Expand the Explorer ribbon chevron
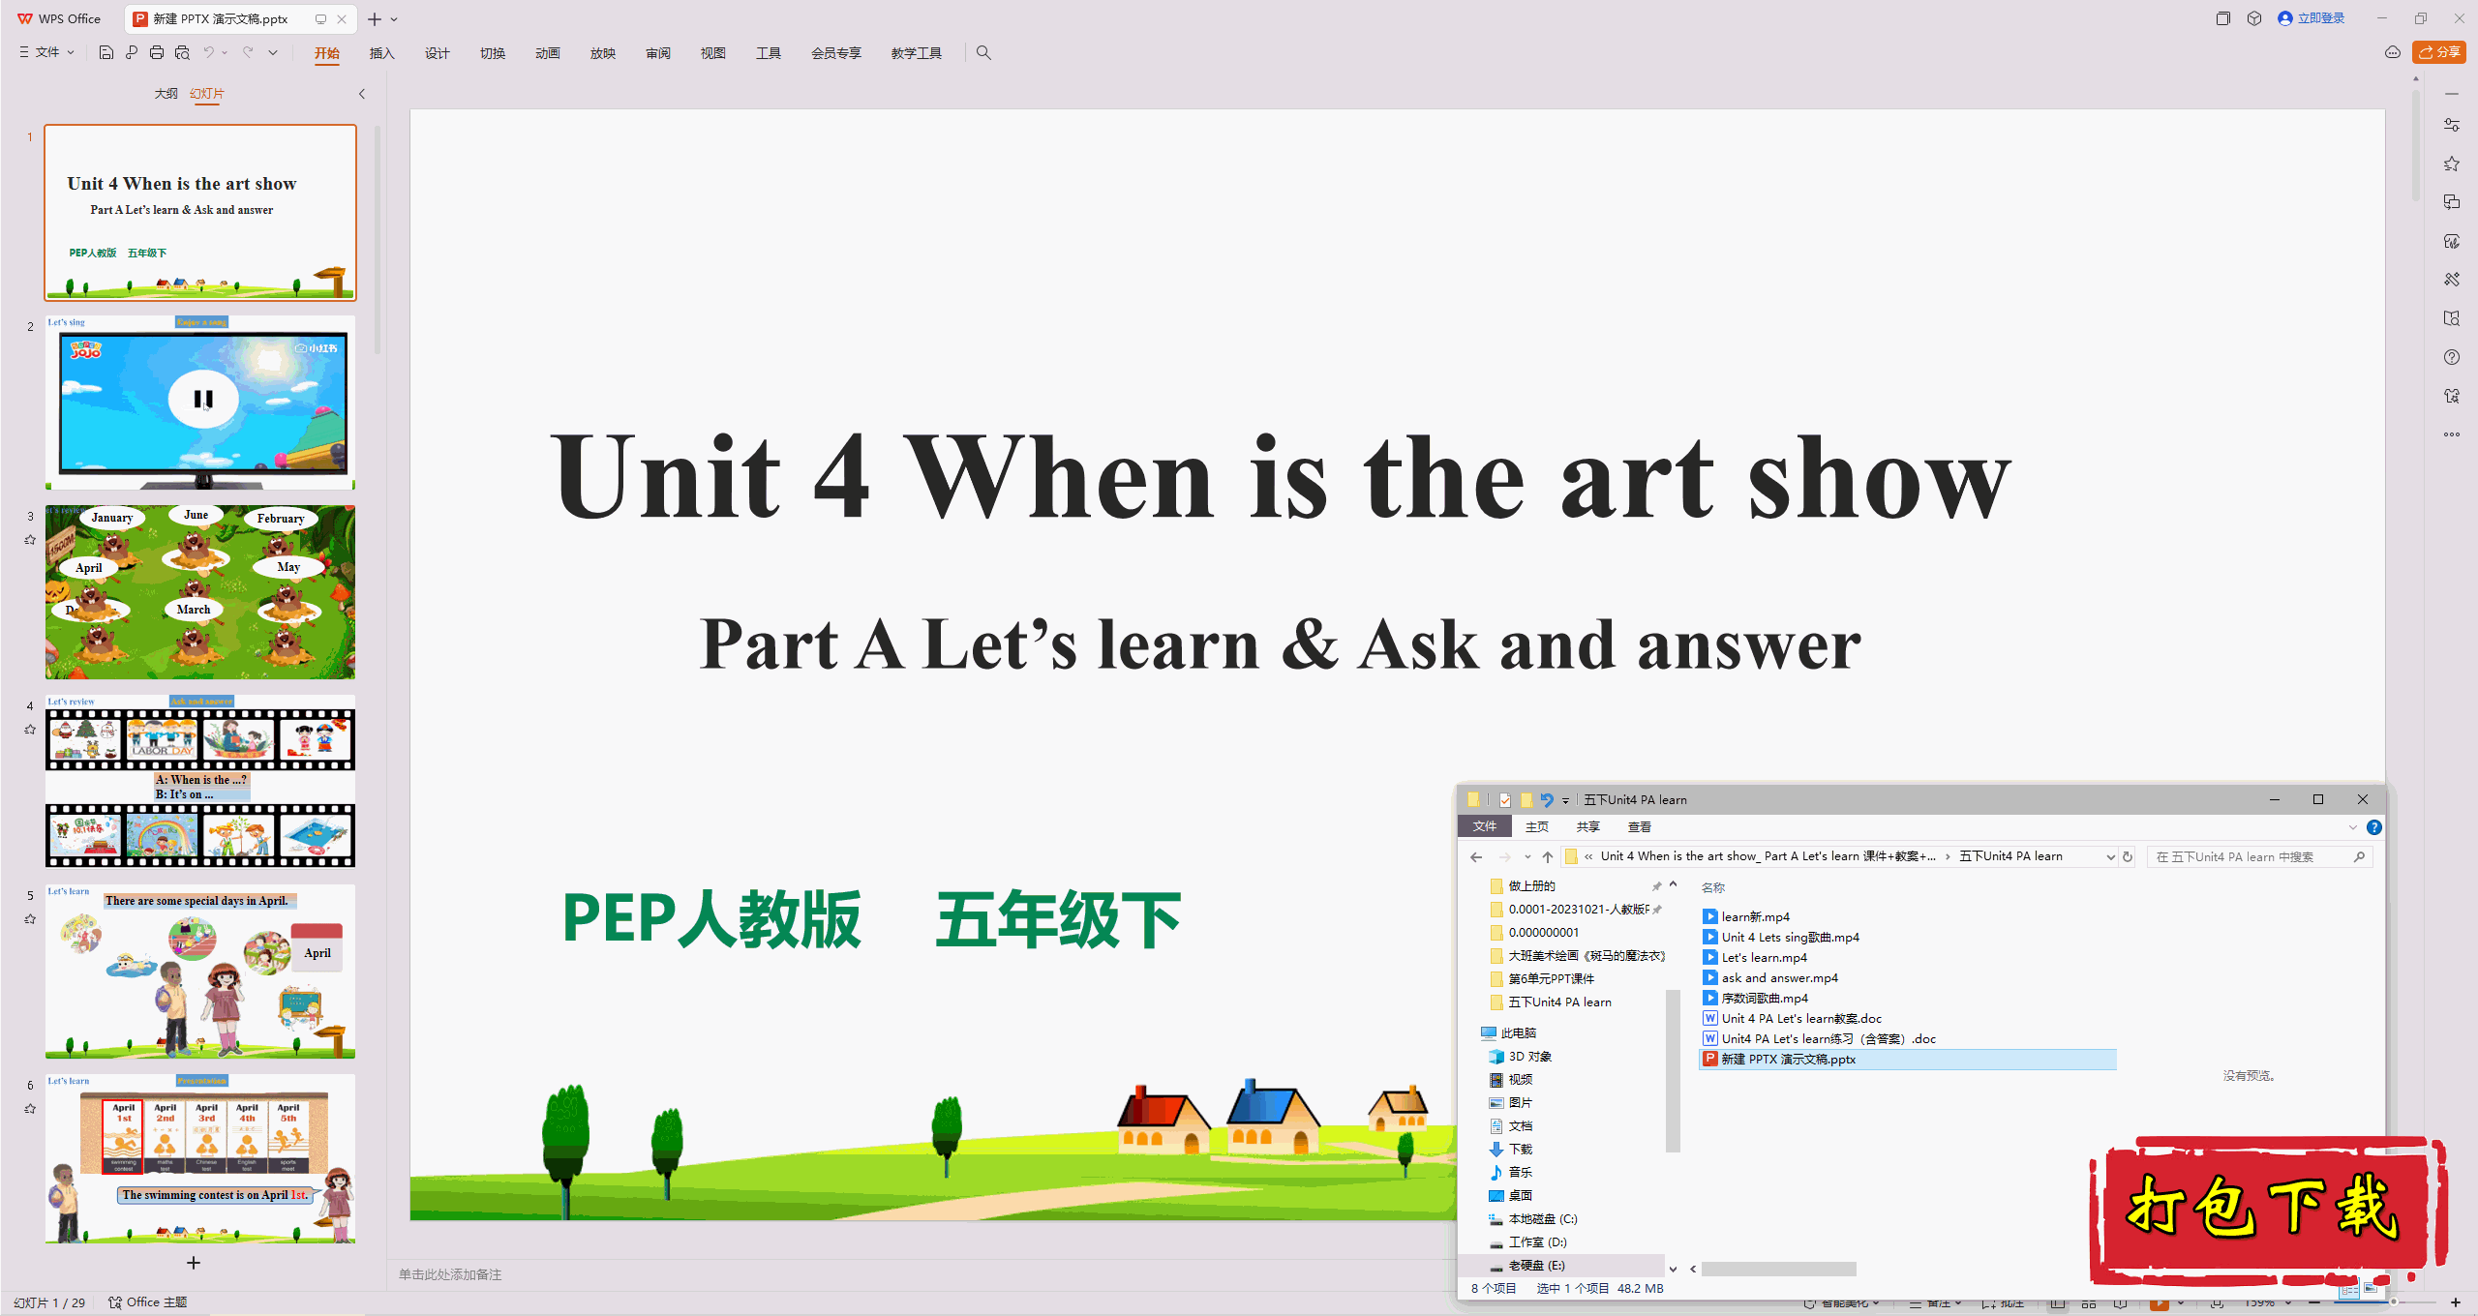The image size is (2478, 1316). click(2353, 827)
